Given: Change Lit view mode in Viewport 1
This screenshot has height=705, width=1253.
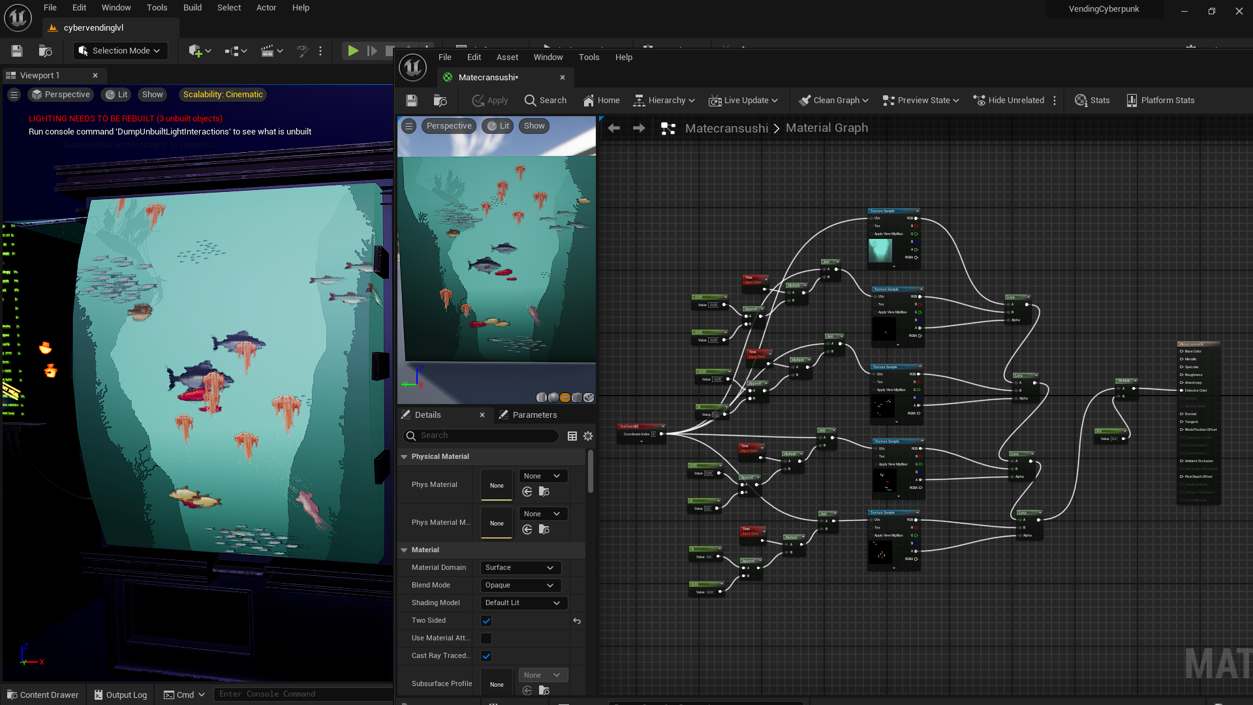Looking at the screenshot, I should tap(117, 95).
